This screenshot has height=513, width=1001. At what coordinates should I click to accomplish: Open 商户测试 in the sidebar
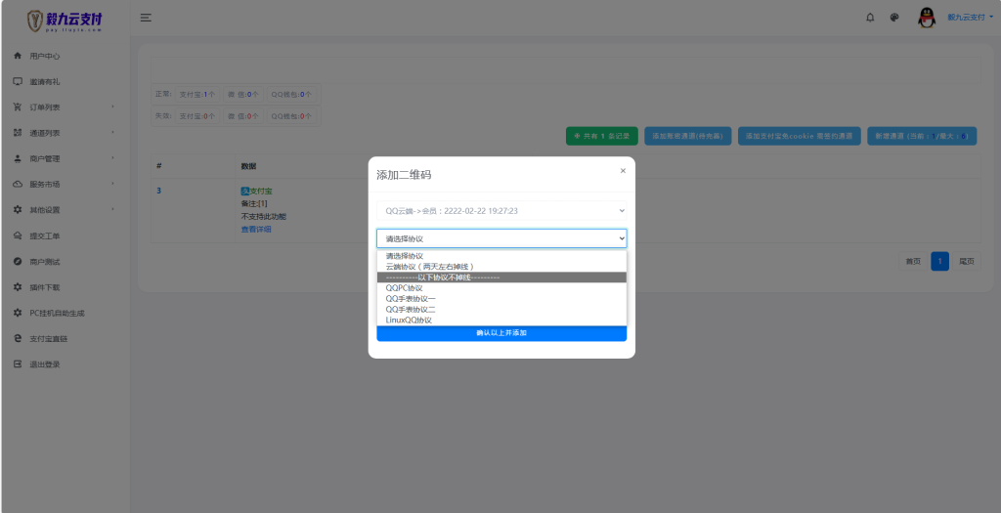(45, 262)
